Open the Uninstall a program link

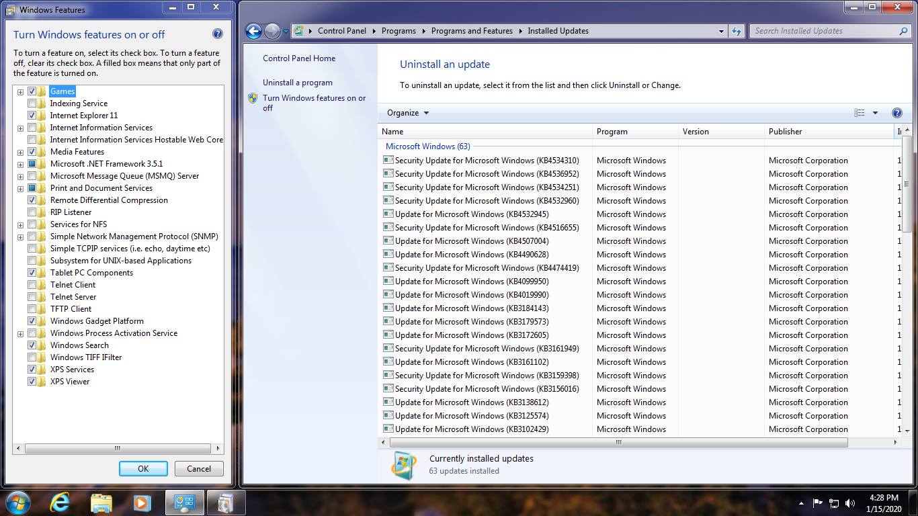click(298, 83)
